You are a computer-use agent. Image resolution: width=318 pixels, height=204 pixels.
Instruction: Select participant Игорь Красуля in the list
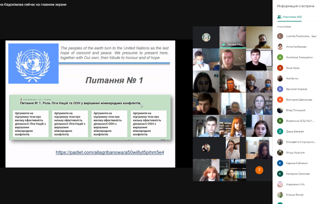pos(295,152)
